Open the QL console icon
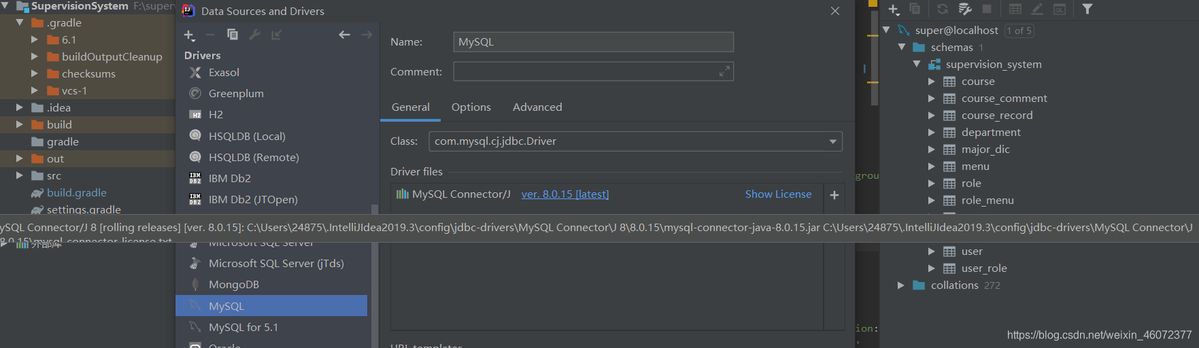This screenshot has height=348, width=1199. tap(1060, 9)
